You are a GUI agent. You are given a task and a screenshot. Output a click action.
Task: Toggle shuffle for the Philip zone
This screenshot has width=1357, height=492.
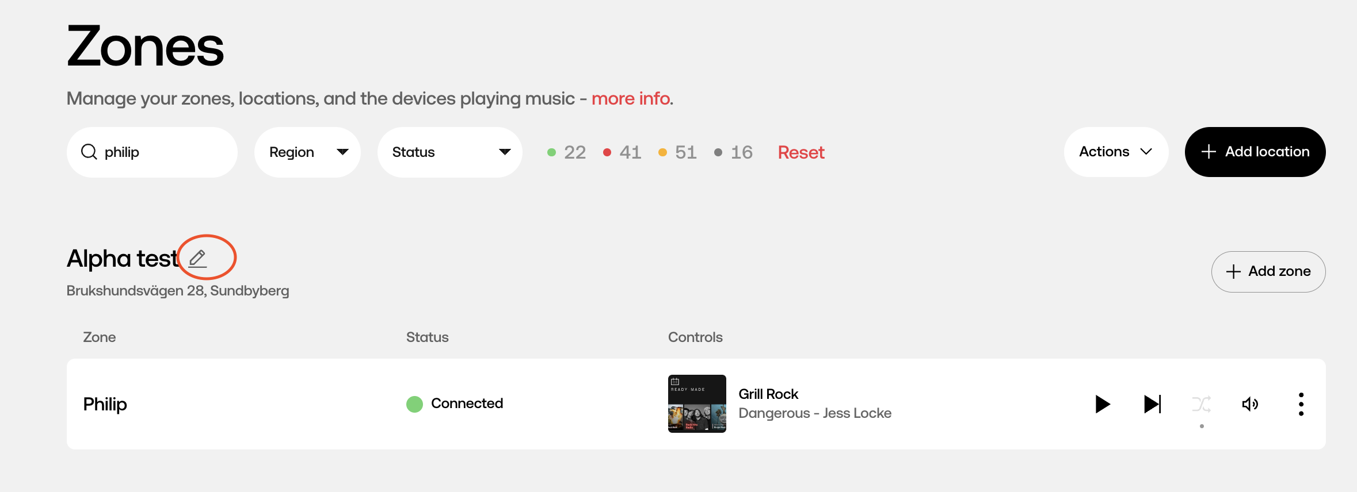(1201, 404)
